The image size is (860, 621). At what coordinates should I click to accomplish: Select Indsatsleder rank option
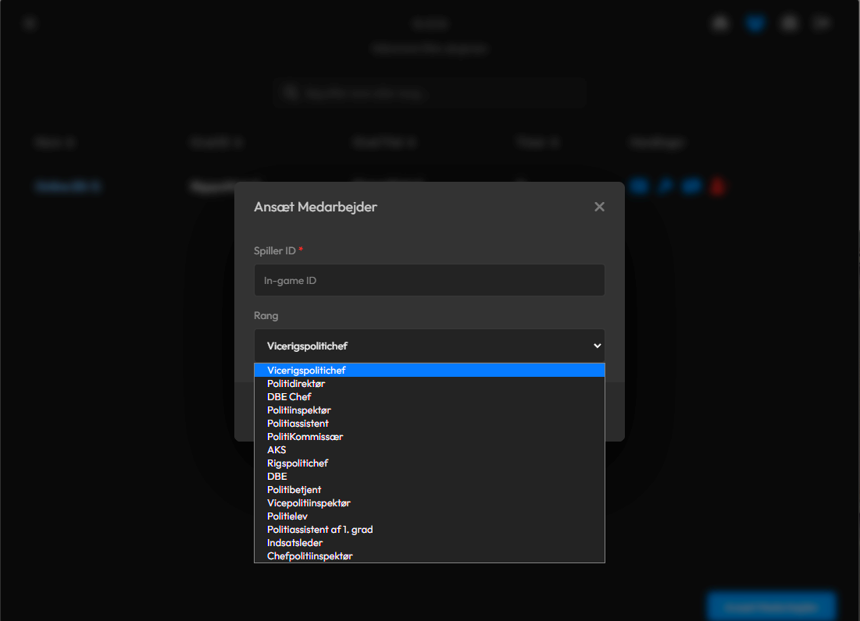pyautogui.click(x=430, y=543)
